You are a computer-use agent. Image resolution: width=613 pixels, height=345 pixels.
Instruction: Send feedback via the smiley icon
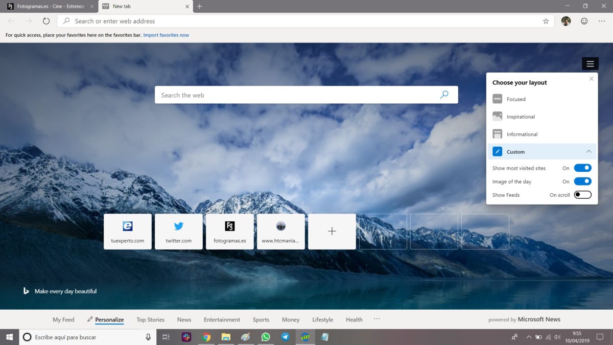(583, 21)
